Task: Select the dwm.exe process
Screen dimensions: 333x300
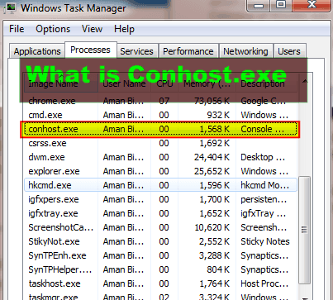Action: 160,157
